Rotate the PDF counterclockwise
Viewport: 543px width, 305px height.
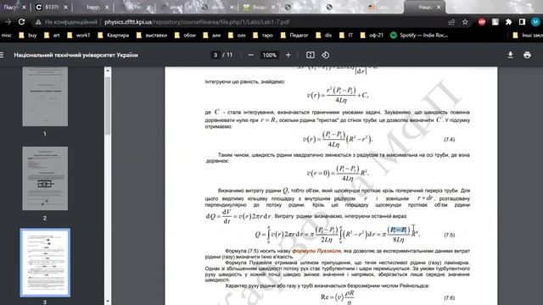tap(326, 55)
